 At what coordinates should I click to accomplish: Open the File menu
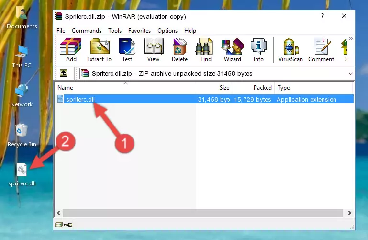[x=61, y=31]
